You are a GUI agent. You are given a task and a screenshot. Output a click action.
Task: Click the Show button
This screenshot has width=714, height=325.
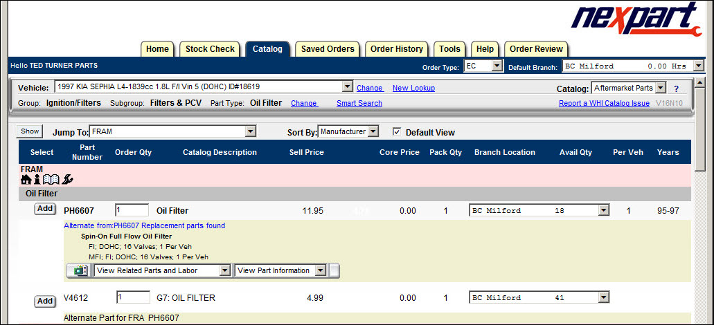coord(30,131)
